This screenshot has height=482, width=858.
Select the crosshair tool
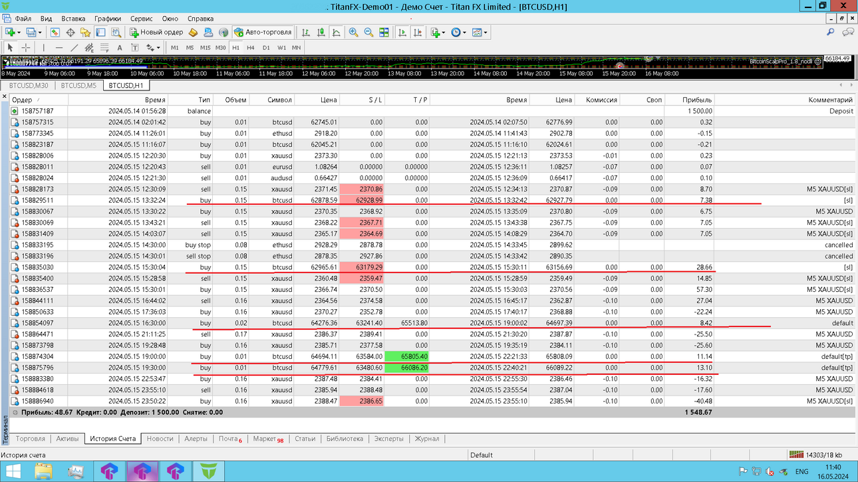coord(25,48)
